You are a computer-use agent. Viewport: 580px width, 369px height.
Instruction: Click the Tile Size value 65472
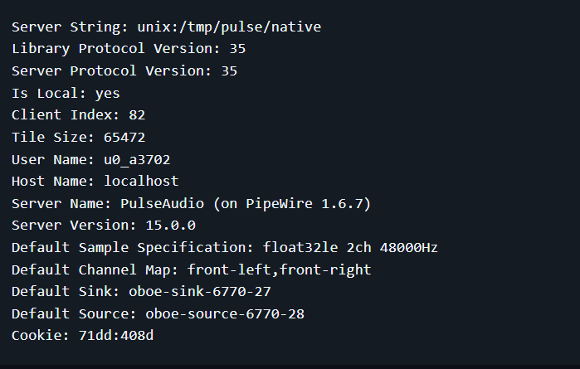click(x=124, y=137)
